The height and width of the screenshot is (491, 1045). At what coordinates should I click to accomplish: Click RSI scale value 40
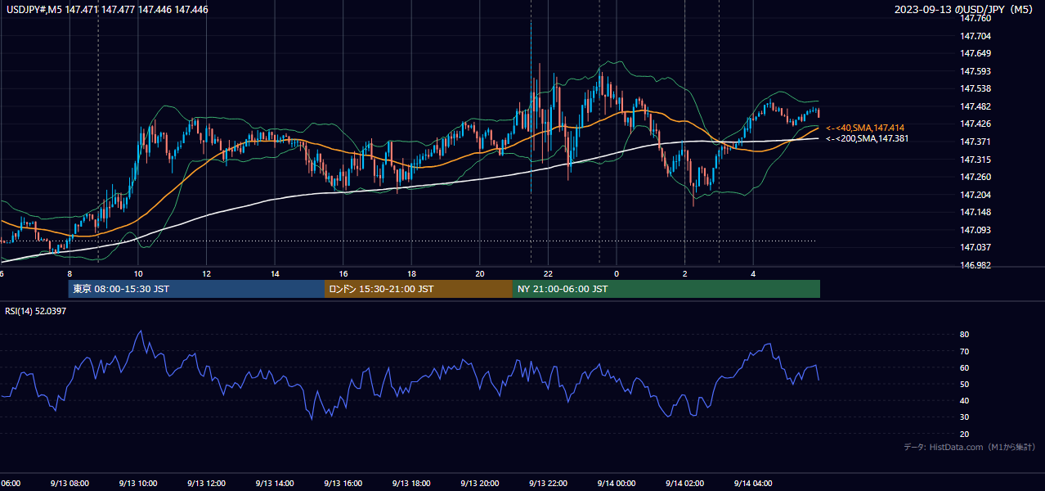pos(965,400)
